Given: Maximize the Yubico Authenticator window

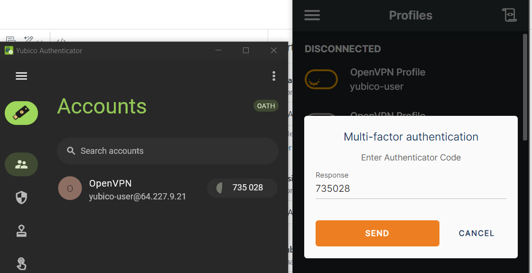Looking at the screenshot, I should click(x=246, y=51).
